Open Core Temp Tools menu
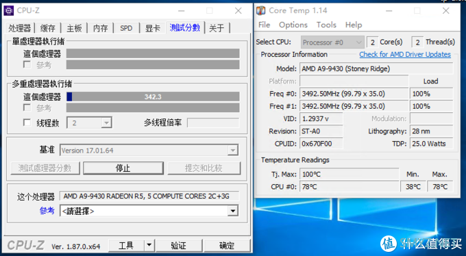The width and height of the screenshot is (466, 256). tap(326, 25)
